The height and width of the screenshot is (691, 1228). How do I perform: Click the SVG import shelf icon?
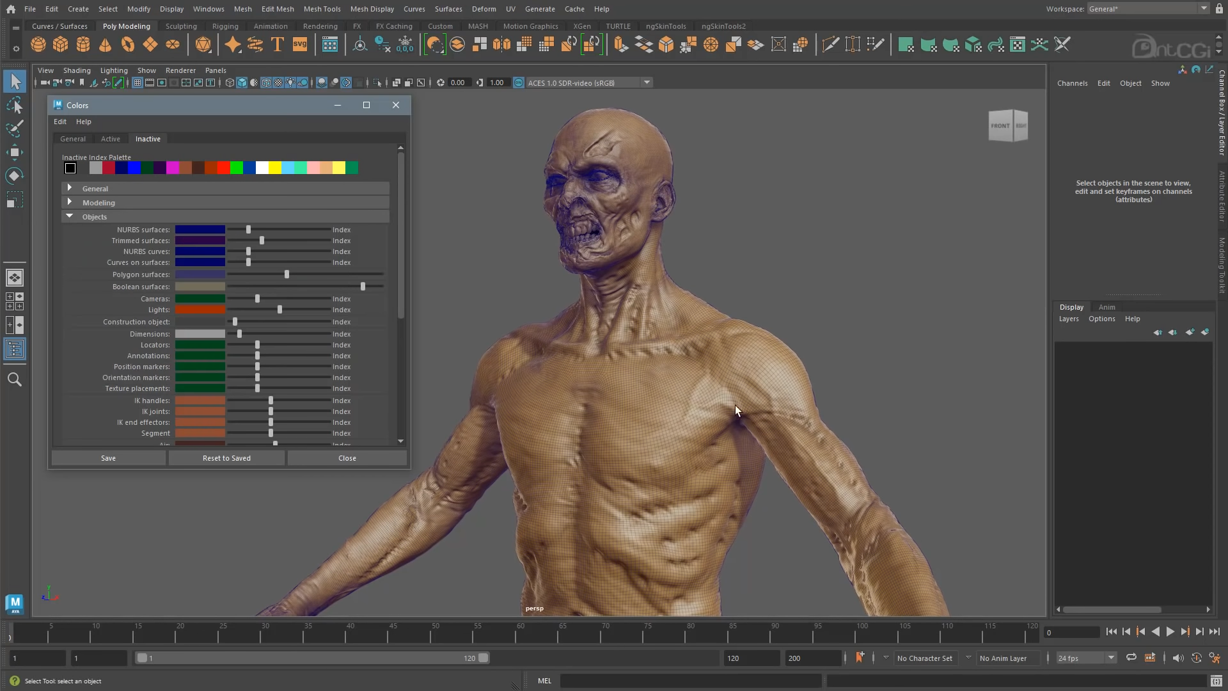pyautogui.click(x=300, y=45)
